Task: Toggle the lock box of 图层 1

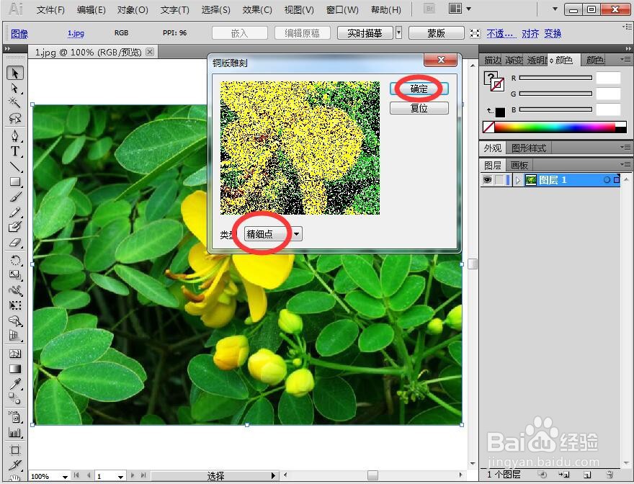Action: coord(499,180)
